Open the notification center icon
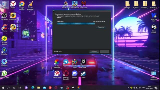Viewport: 160px width, 90px height. coord(155,88)
